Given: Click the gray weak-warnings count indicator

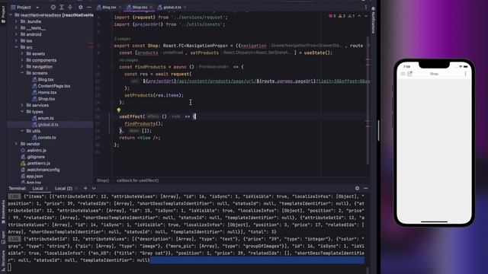Looking at the screenshot, I should (x=351, y=16).
